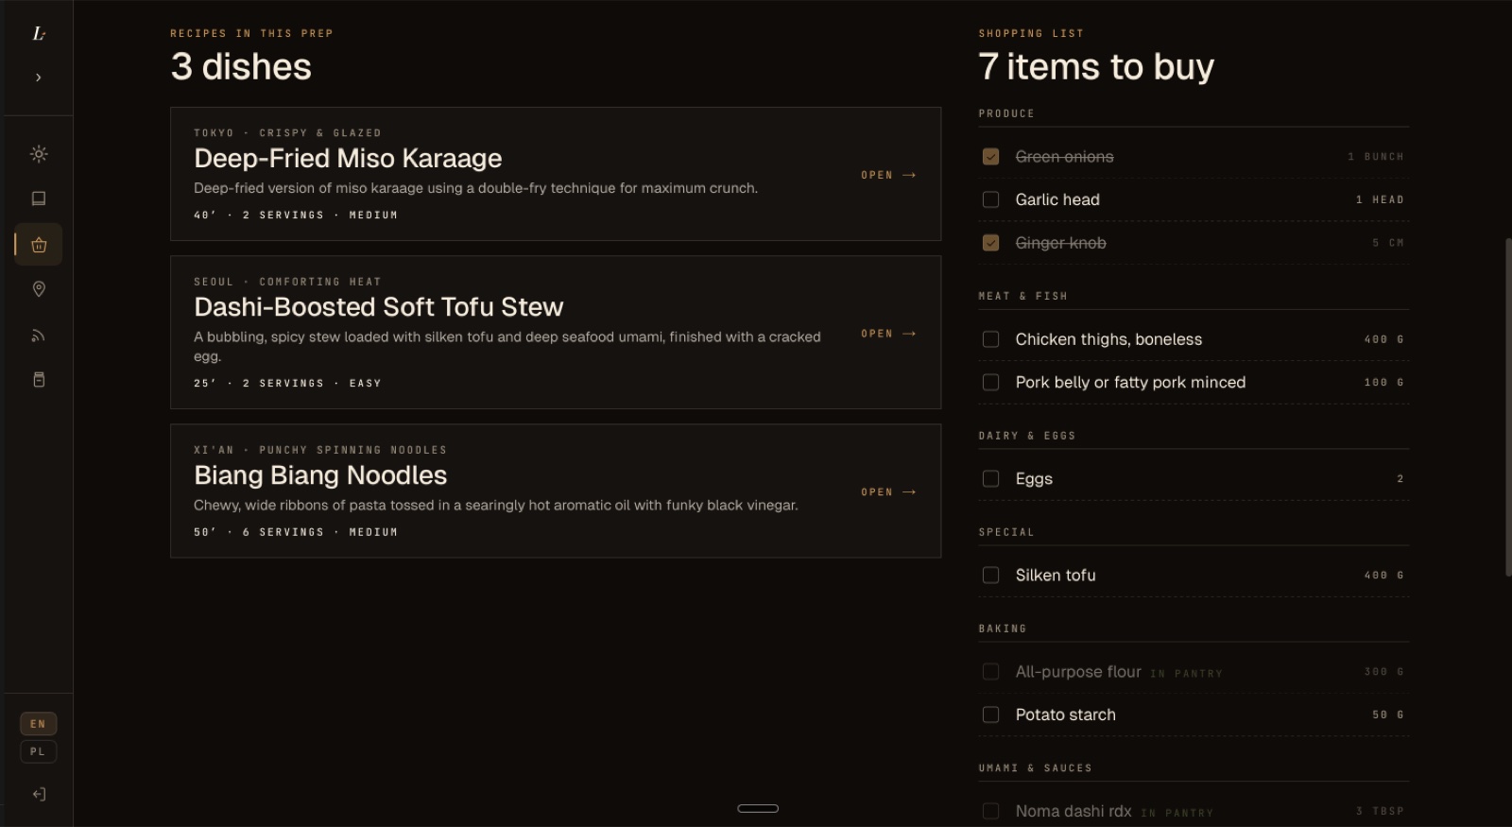Click the Deep-Fried Miso Karaage title
1512x827 pixels.
(348, 159)
